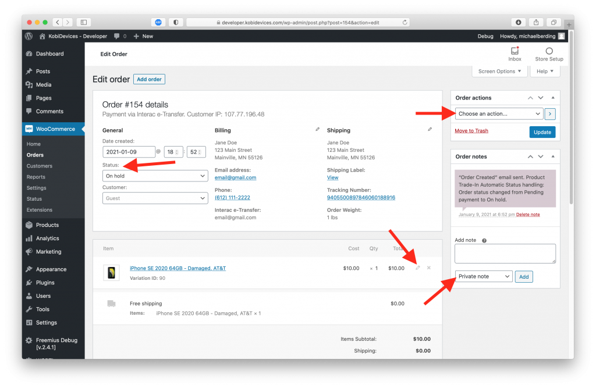
Task: Open Safari downloads icon
Action: [518, 23]
